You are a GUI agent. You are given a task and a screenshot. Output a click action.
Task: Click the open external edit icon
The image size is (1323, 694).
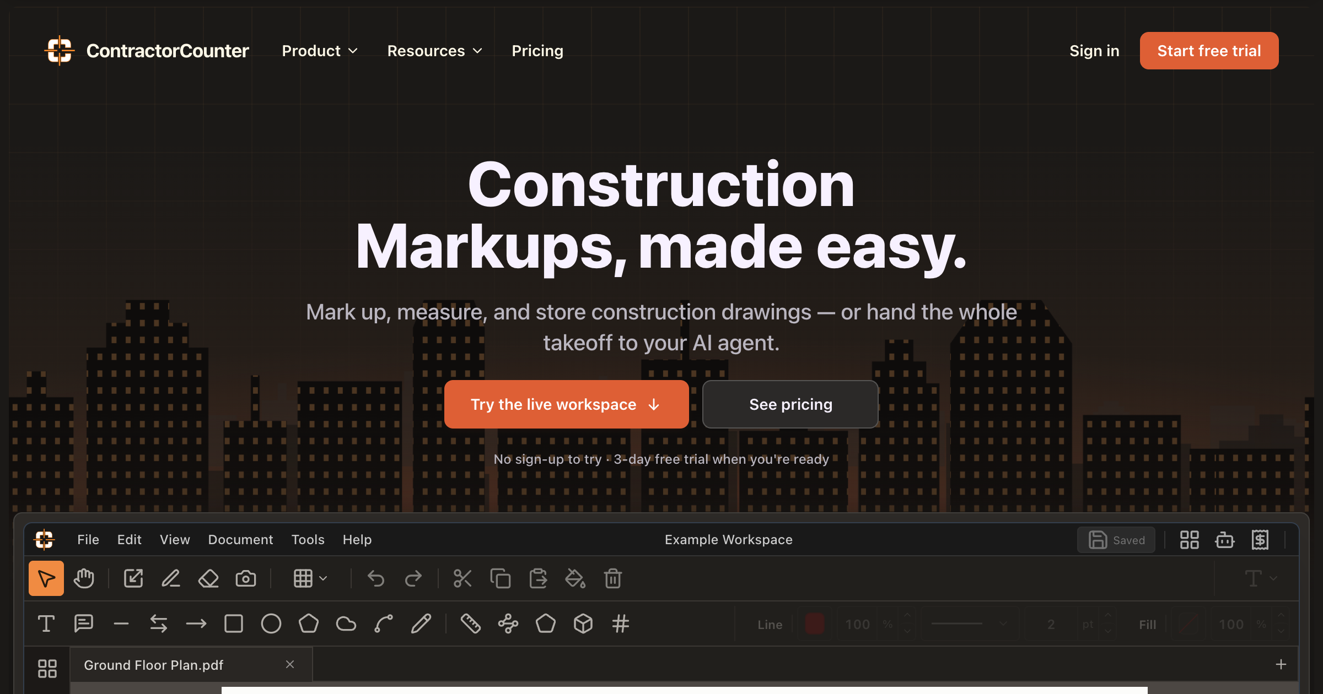[x=133, y=578]
